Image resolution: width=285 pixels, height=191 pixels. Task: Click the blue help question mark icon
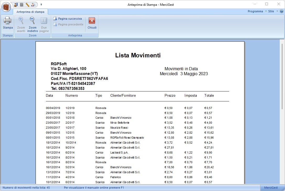tap(282, 11)
